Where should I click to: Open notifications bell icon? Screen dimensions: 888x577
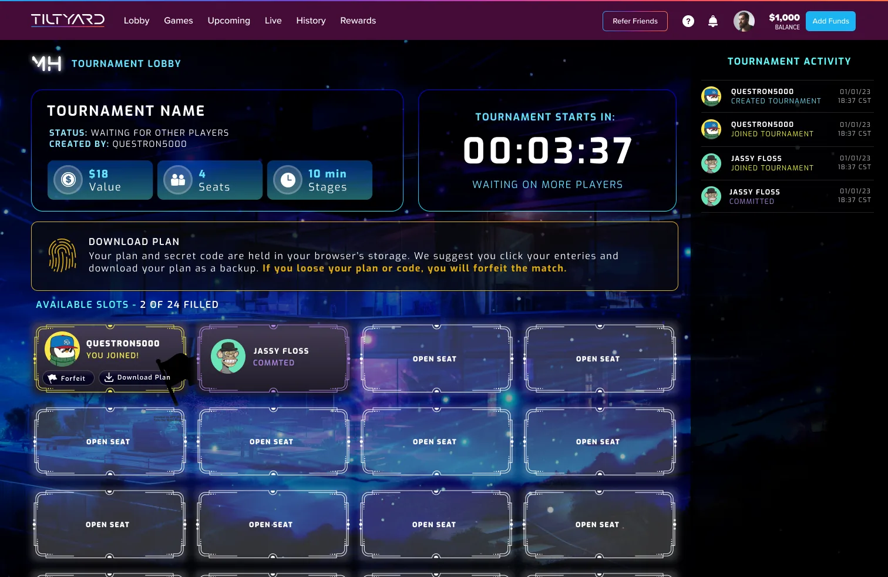pyautogui.click(x=713, y=21)
